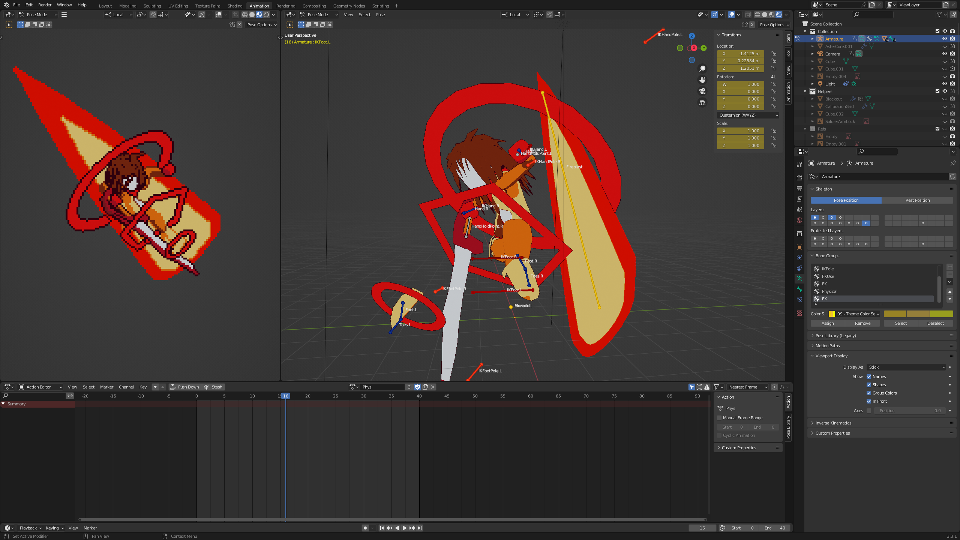
Task: Remove bone group with minus button
Action: 950,274
